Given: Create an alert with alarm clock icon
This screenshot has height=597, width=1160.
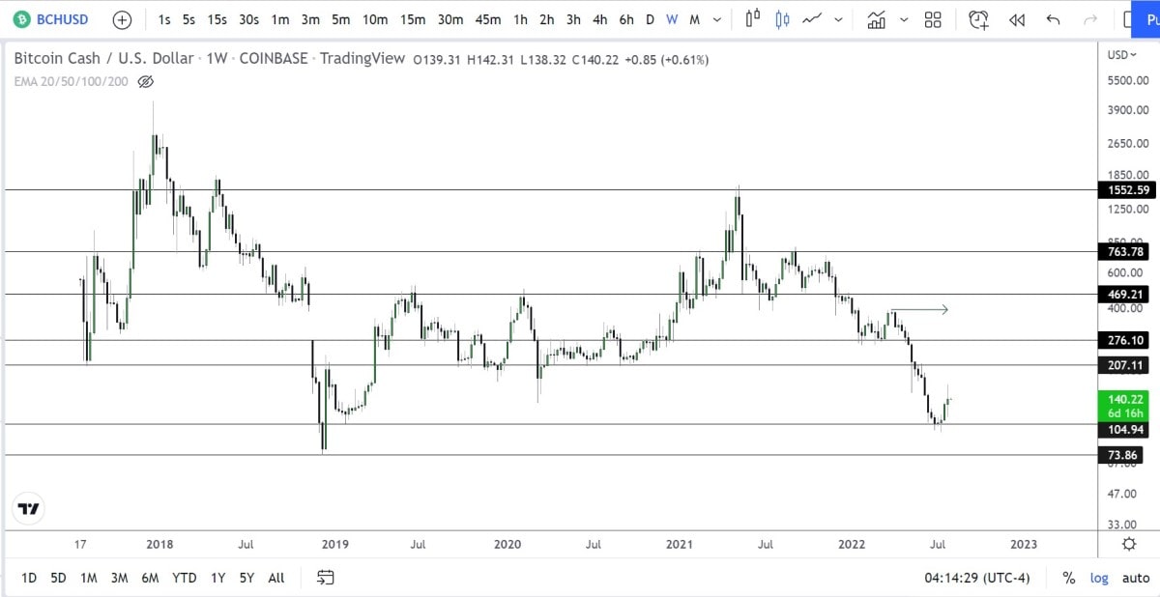Looking at the screenshot, I should (x=979, y=19).
